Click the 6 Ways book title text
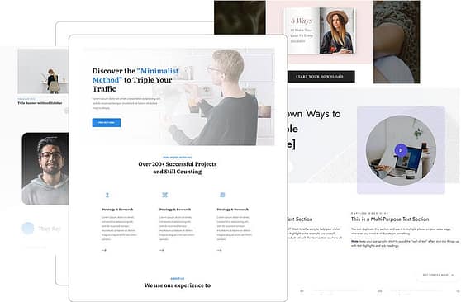The height and width of the screenshot is (302, 461). tap(302, 21)
